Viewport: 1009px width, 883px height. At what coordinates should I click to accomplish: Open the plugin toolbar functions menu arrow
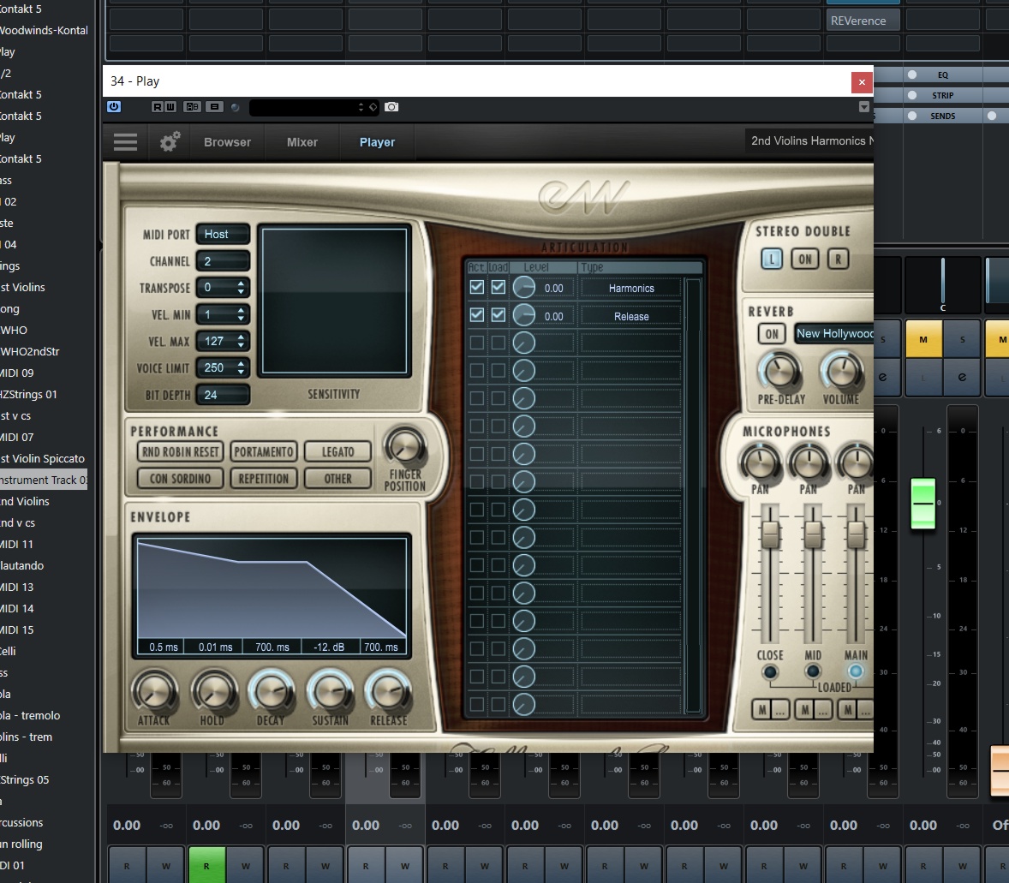pyautogui.click(x=864, y=107)
